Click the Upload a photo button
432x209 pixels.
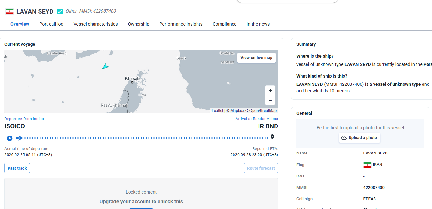pyautogui.click(x=359, y=138)
